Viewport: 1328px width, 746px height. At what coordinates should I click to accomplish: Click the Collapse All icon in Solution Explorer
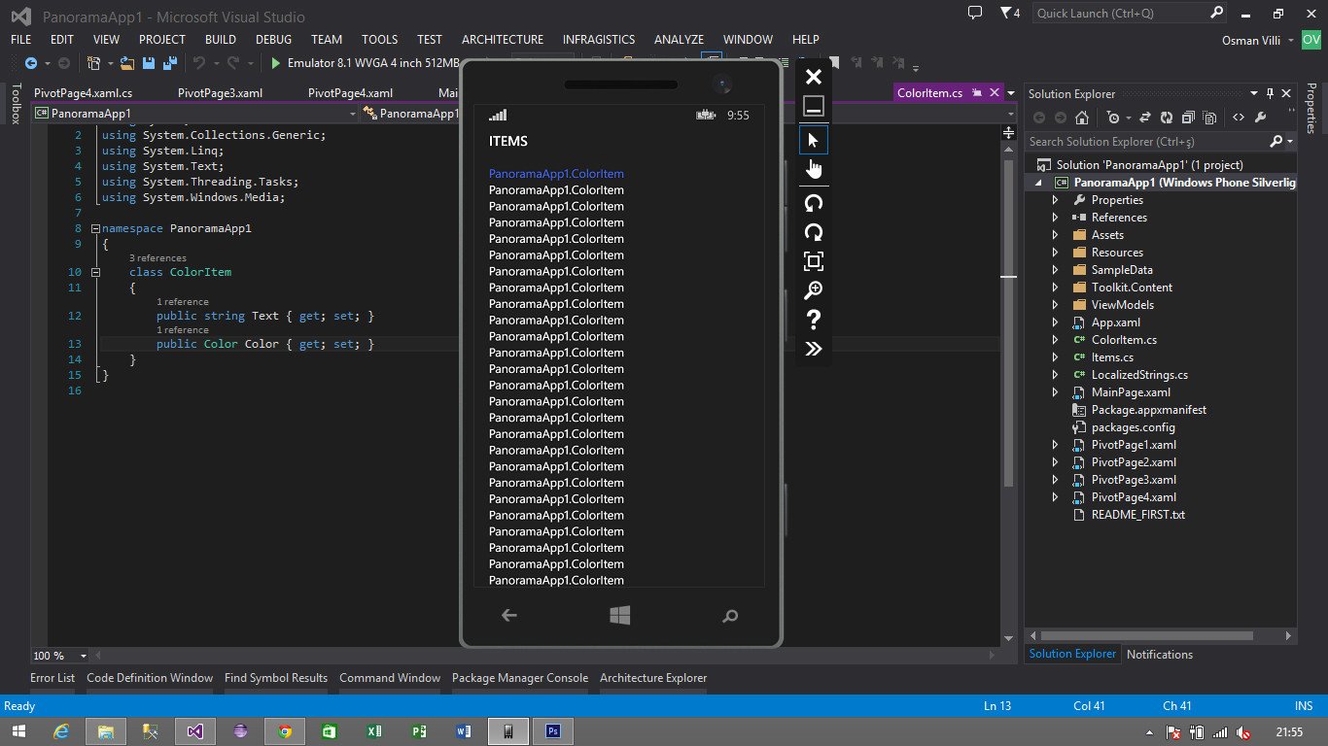click(1187, 118)
